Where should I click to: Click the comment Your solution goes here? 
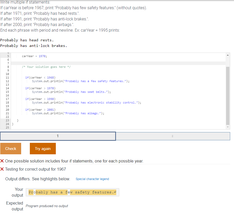pyautogui.click(x=46, y=67)
